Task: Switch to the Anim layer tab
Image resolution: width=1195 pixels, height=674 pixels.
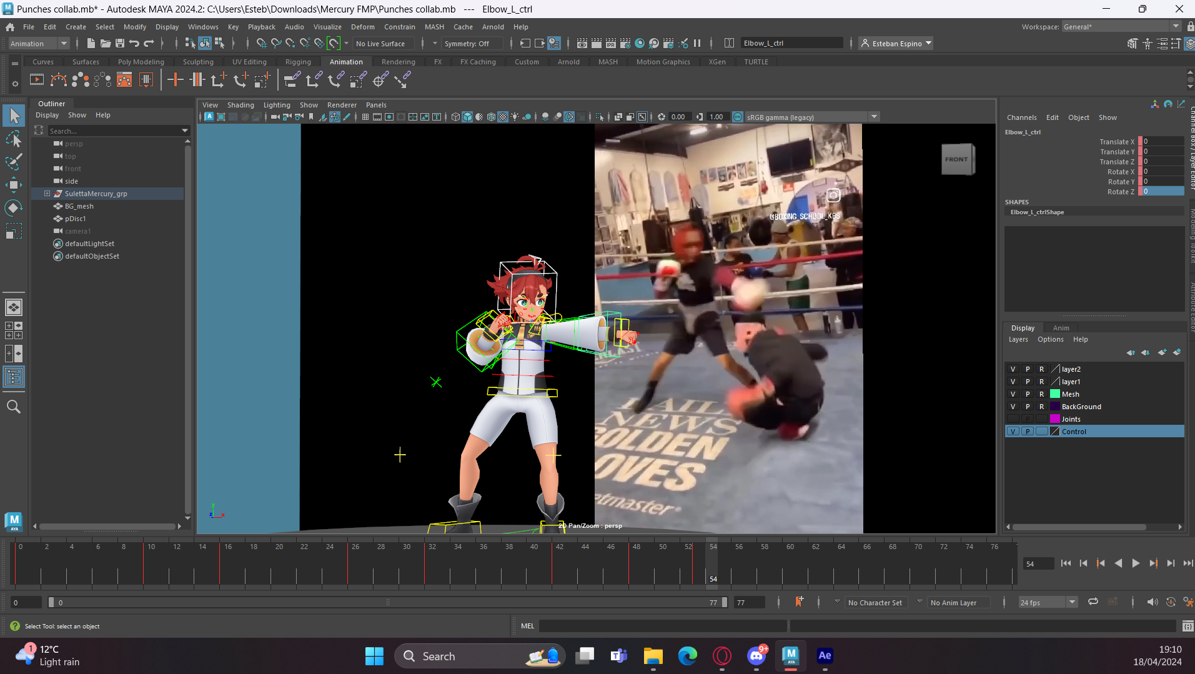Action: click(1061, 328)
